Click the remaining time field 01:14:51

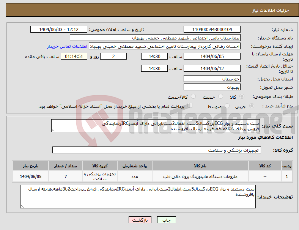[x=74, y=57]
